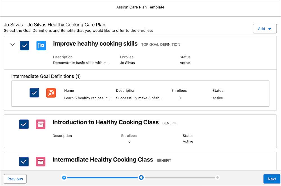Click the pink benefit icon for Intermediate Healthy Cooking Class

tap(41, 161)
